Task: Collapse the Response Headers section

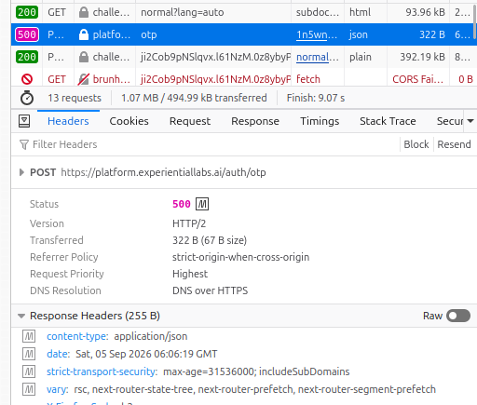Action: point(21,316)
